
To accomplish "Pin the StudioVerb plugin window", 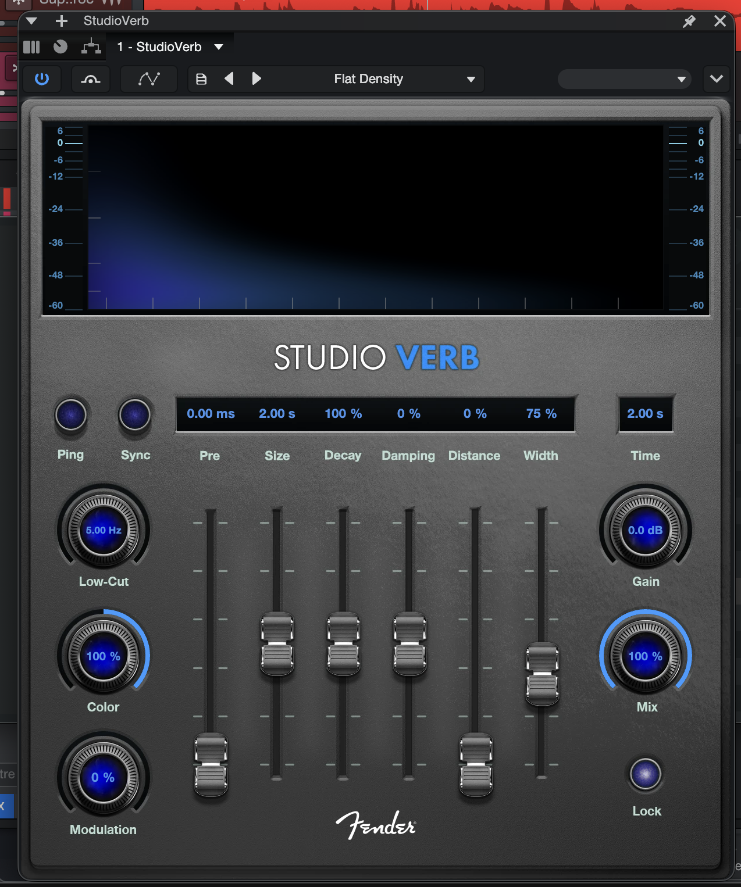I will pyautogui.click(x=690, y=21).
